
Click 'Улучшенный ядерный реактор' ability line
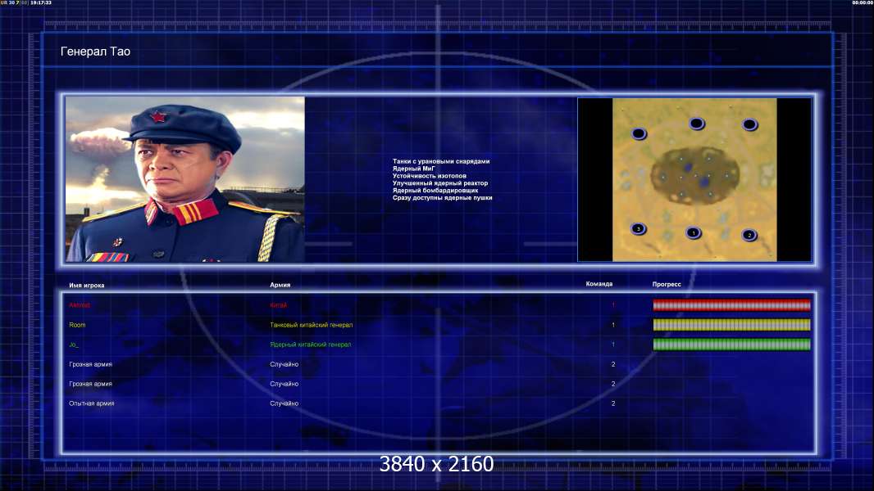439,183
